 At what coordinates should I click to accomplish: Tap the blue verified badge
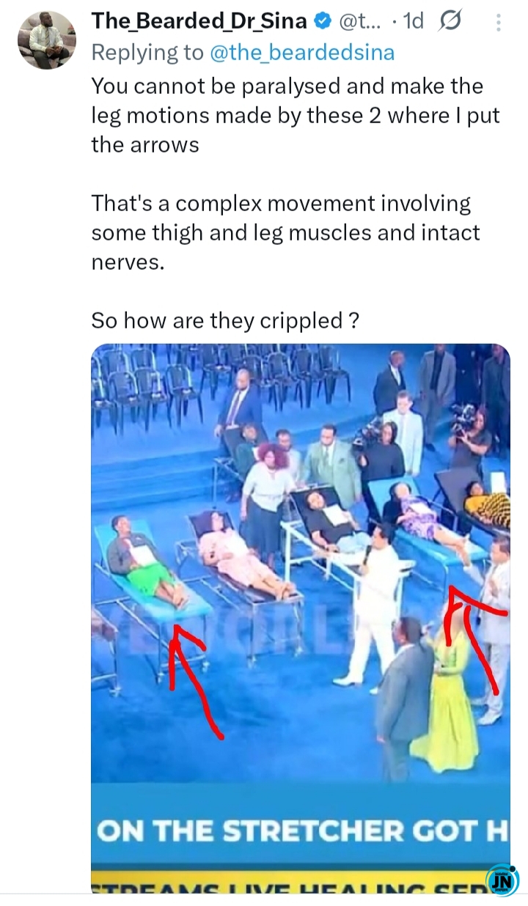pos(323,22)
